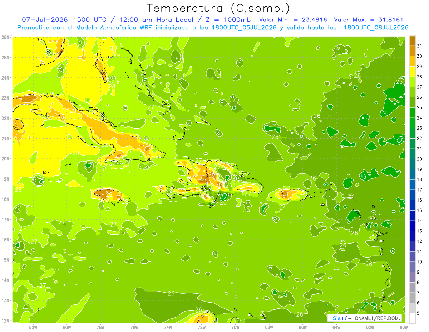Click the color bar label "31"
Screen dimensions: 429x332
click(419, 46)
